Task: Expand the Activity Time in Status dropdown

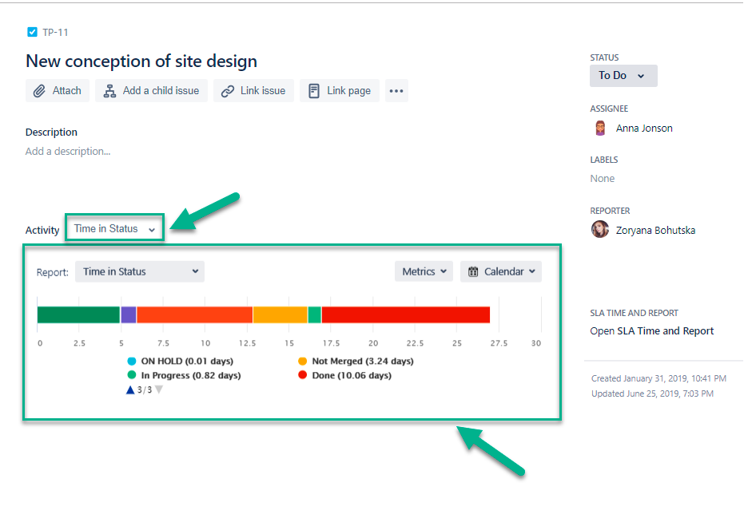Action: (115, 229)
